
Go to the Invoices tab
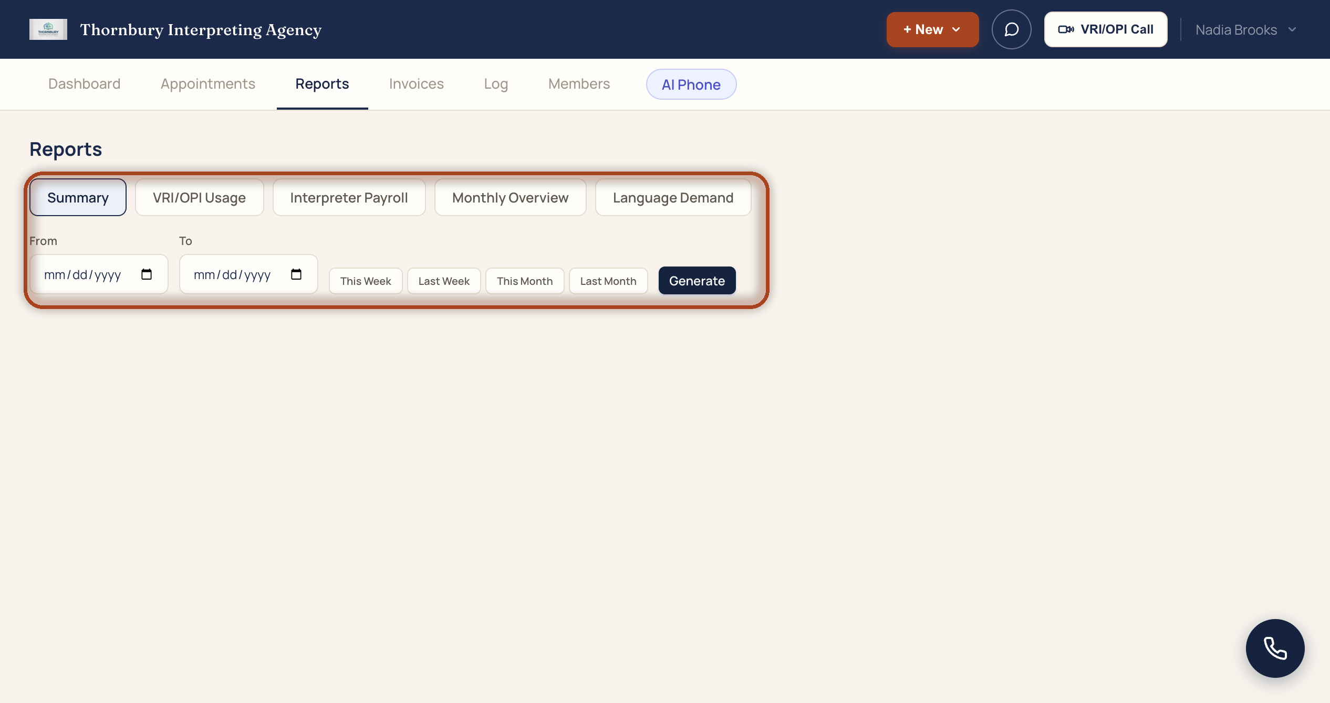(x=417, y=84)
